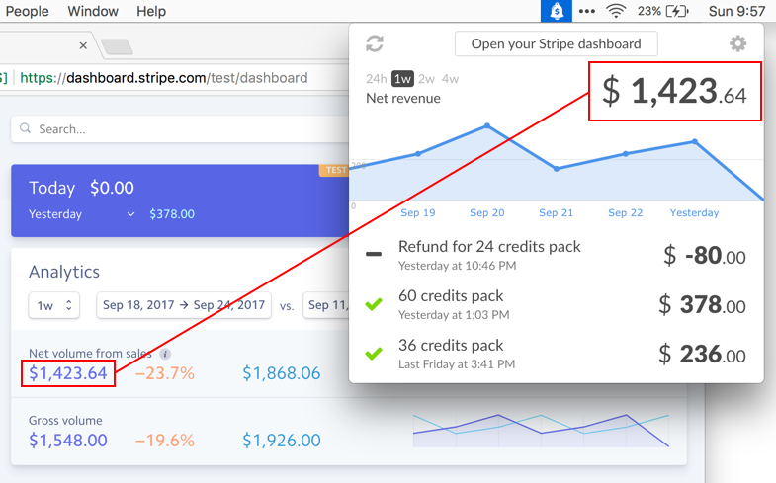Open Refund for 24 credits pack transaction
The height and width of the screenshot is (483, 776).
coord(557,255)
